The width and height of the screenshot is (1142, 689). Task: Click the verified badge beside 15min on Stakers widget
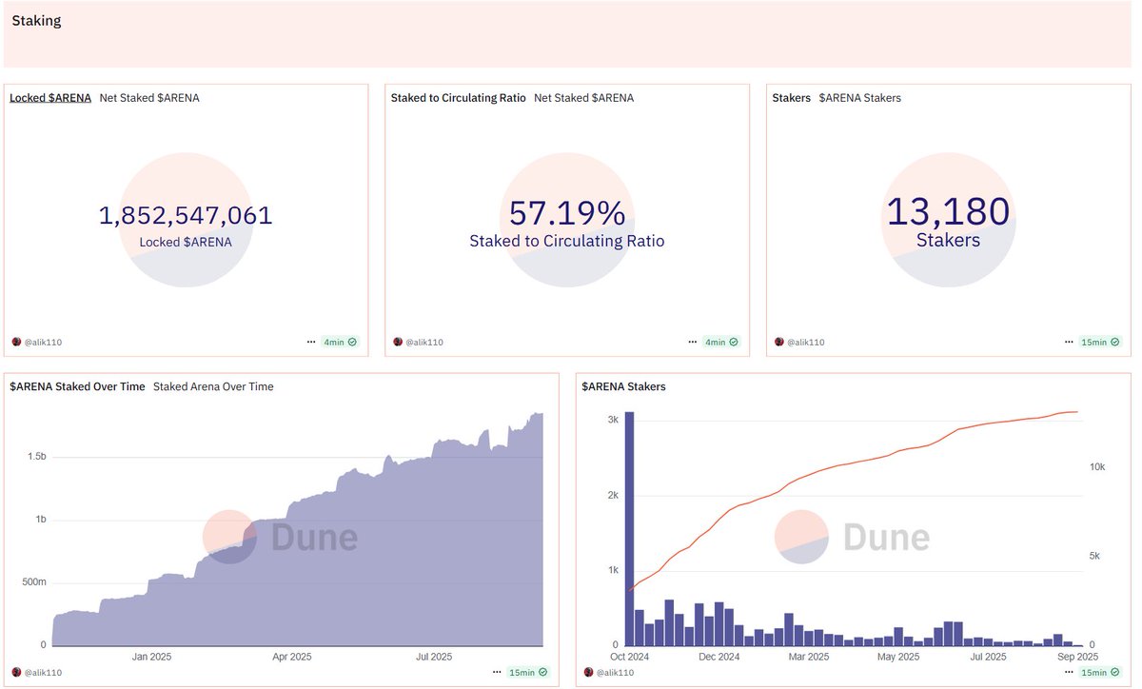coord(1114,342)
